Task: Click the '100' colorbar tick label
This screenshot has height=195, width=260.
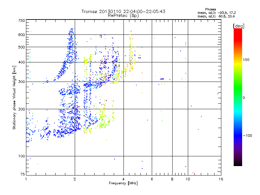Action: pos(246,60)
